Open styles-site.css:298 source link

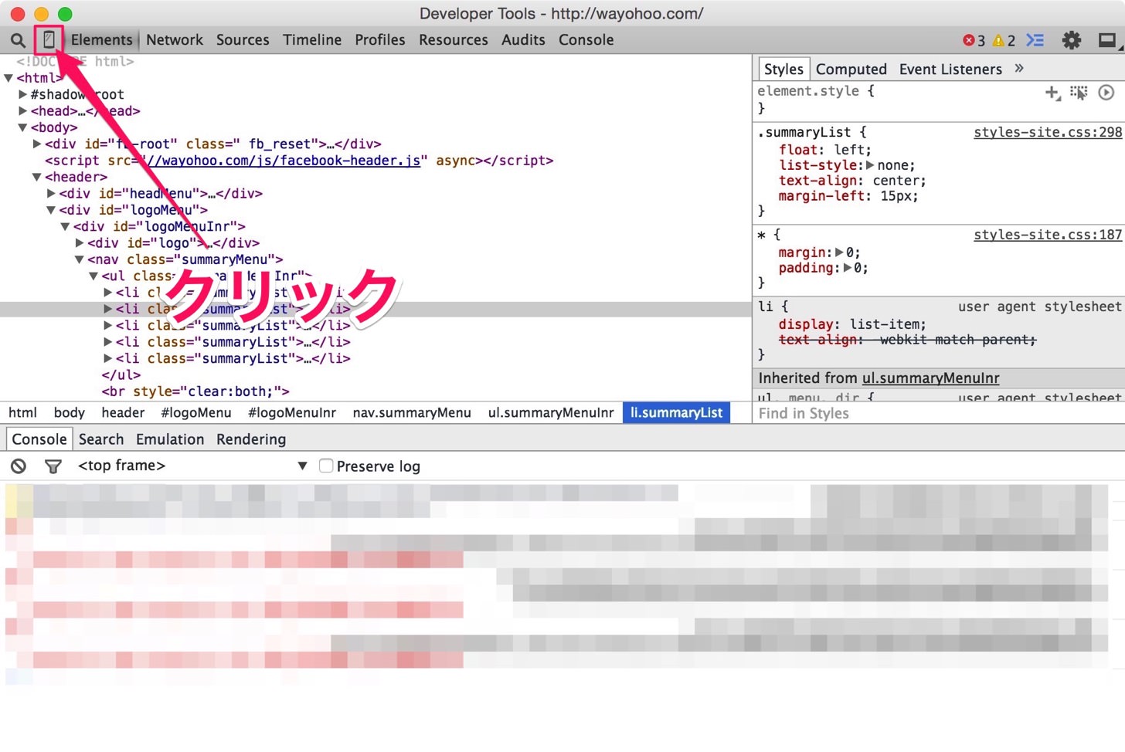(x=1048, y=132)
